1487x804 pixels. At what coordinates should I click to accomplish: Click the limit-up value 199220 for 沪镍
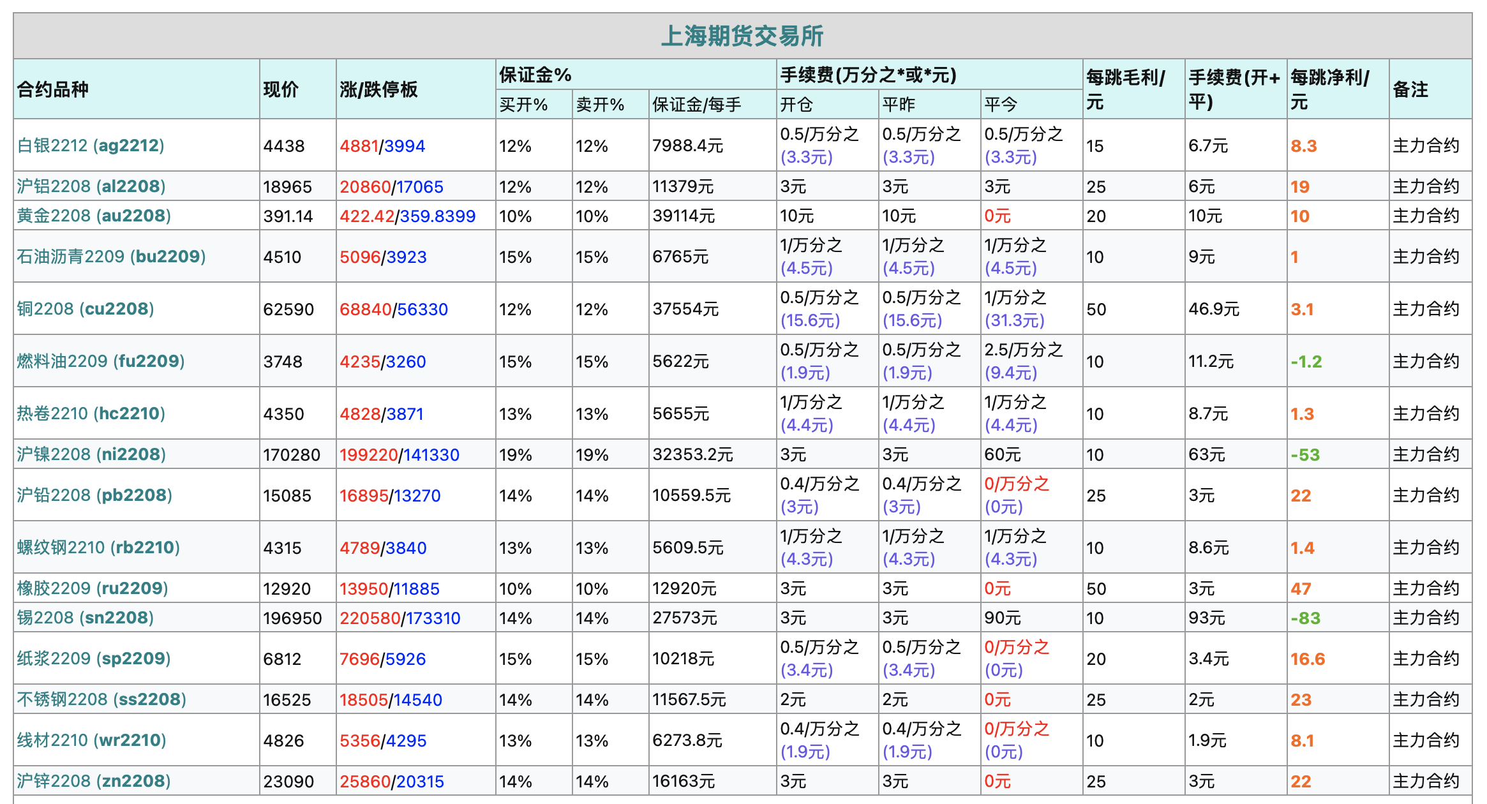click(369, 454)
